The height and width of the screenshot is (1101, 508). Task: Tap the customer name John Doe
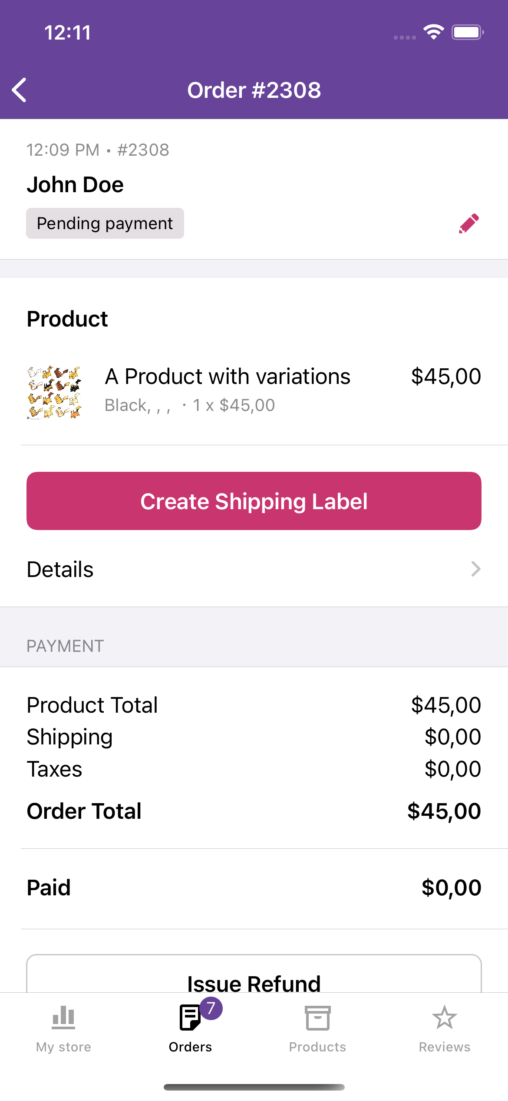75,185
